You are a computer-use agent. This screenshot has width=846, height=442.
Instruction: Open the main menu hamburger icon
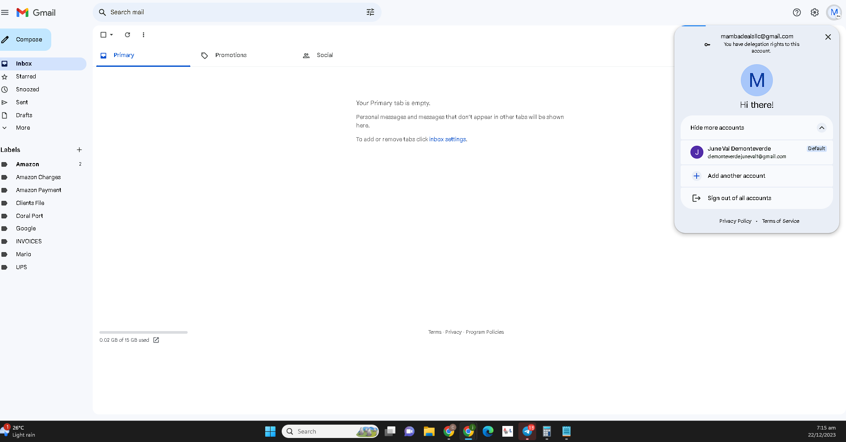pyautogui.click(x=5, y=12)
